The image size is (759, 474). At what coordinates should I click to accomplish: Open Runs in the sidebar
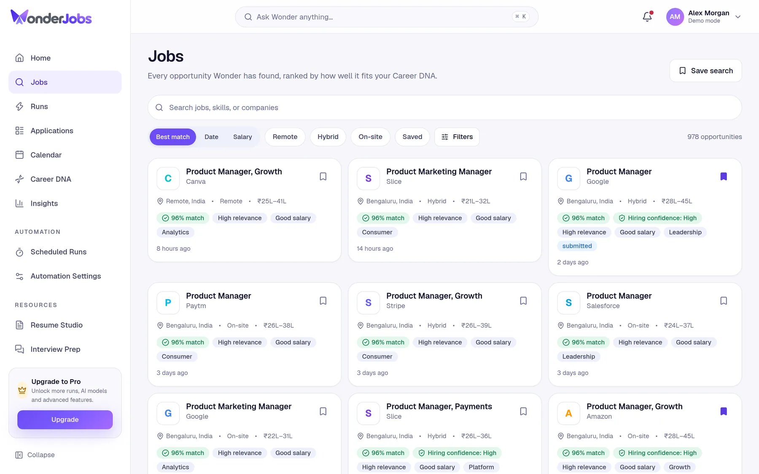pos(65,107)
